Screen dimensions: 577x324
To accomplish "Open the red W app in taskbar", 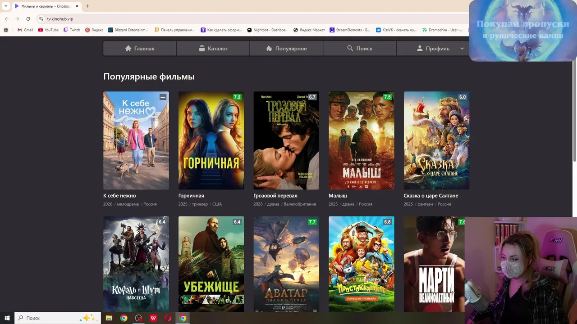I will tap(153, 318).
